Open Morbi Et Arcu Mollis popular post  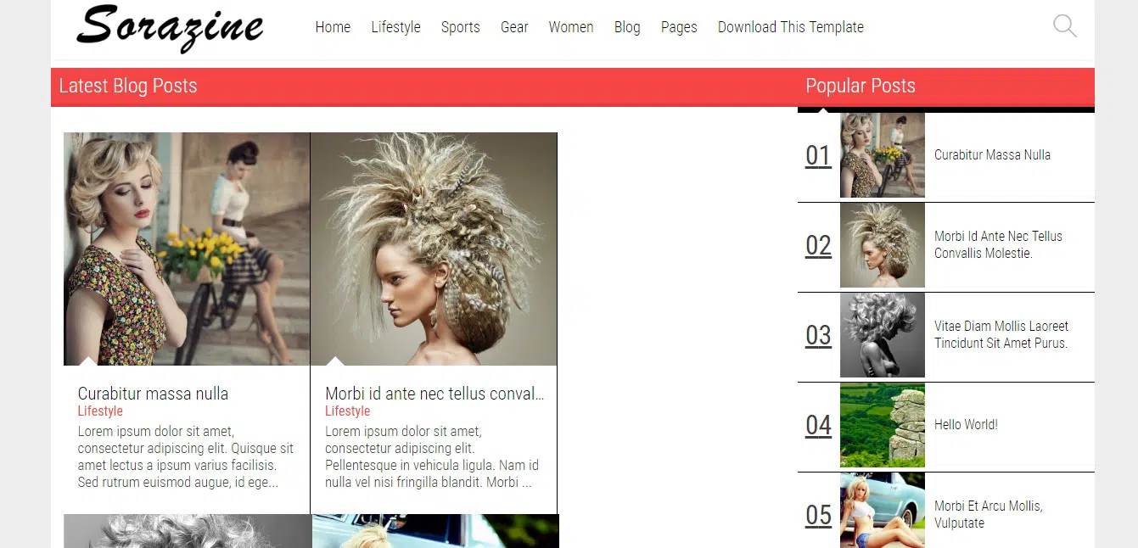click(x=988, y=514)
